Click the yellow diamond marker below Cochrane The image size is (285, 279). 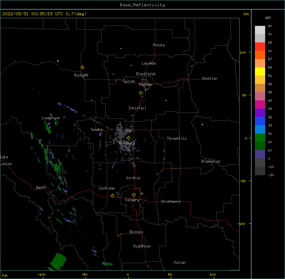(112, 195)
